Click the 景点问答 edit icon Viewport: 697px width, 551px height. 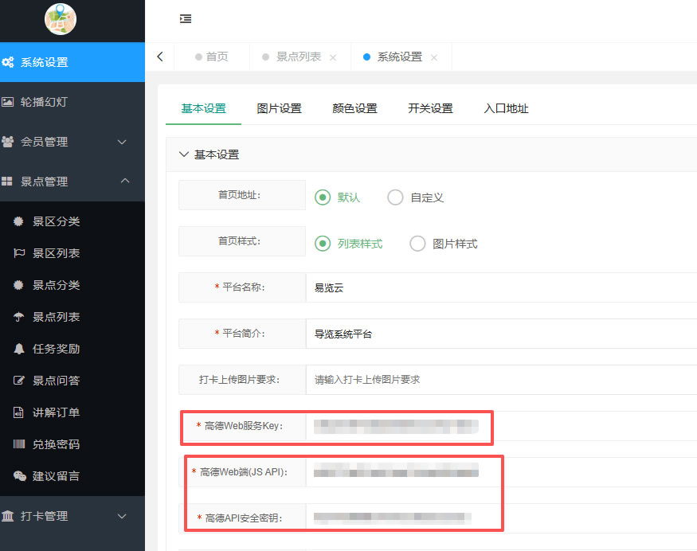(18, 381)
